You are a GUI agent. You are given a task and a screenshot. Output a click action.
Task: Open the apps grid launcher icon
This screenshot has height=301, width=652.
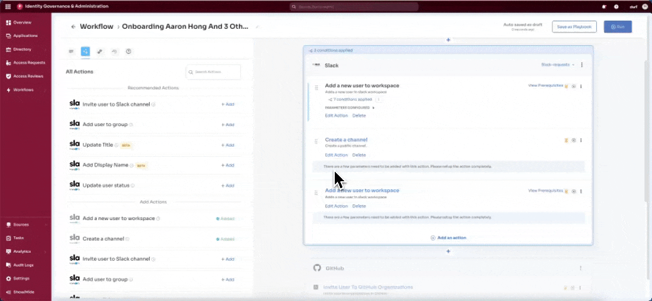[8, 7]
